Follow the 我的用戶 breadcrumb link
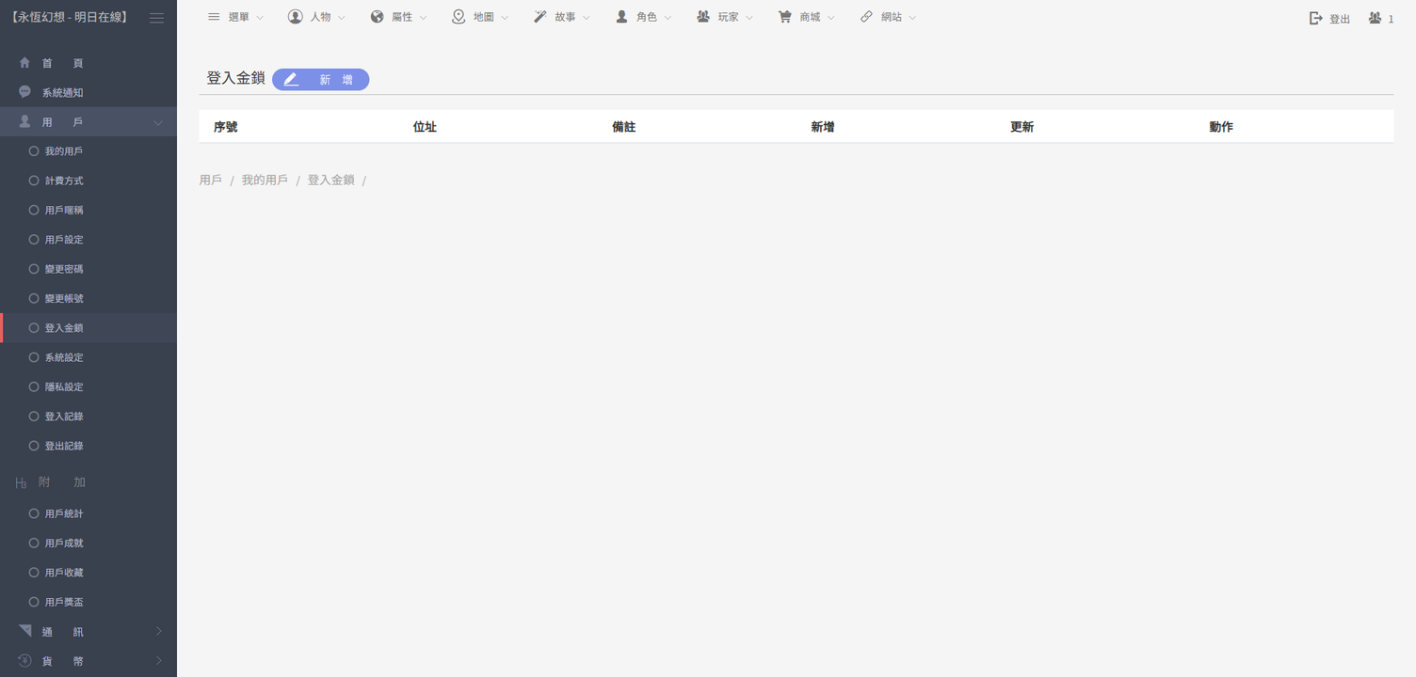The width and height of the screenshot is (1416, 677). coord(265,180)
